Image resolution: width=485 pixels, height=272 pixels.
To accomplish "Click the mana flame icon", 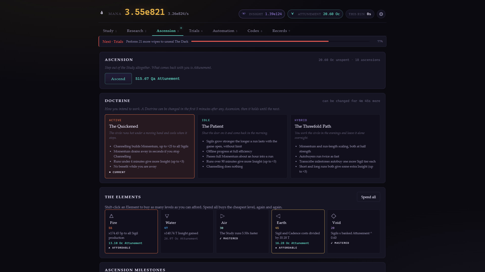I will (102, 13).
